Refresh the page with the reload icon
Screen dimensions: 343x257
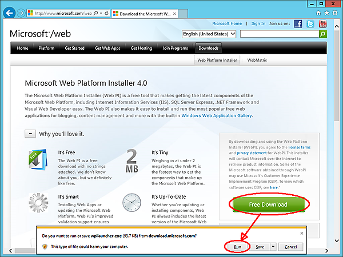point(106,13)
